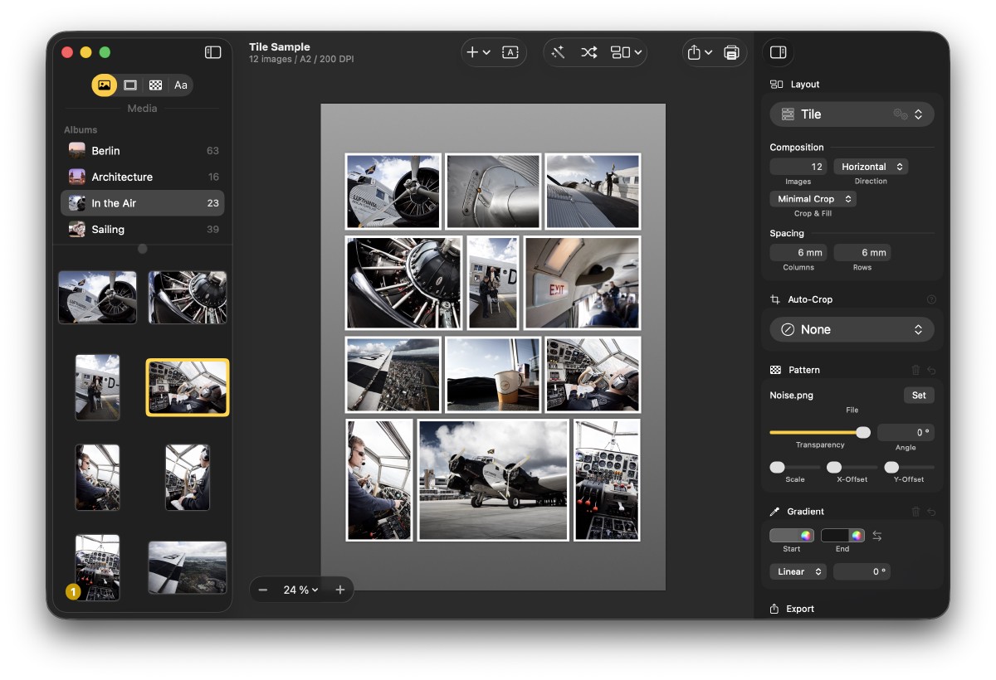The image size is (996, 680).
Task: Click the magic wand auto-layout icon
Action: [558, 52]
